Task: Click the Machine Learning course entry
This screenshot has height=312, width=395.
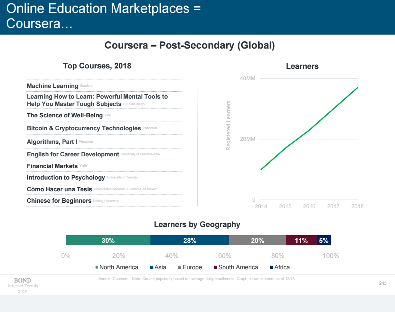Action: click(53, 86)
